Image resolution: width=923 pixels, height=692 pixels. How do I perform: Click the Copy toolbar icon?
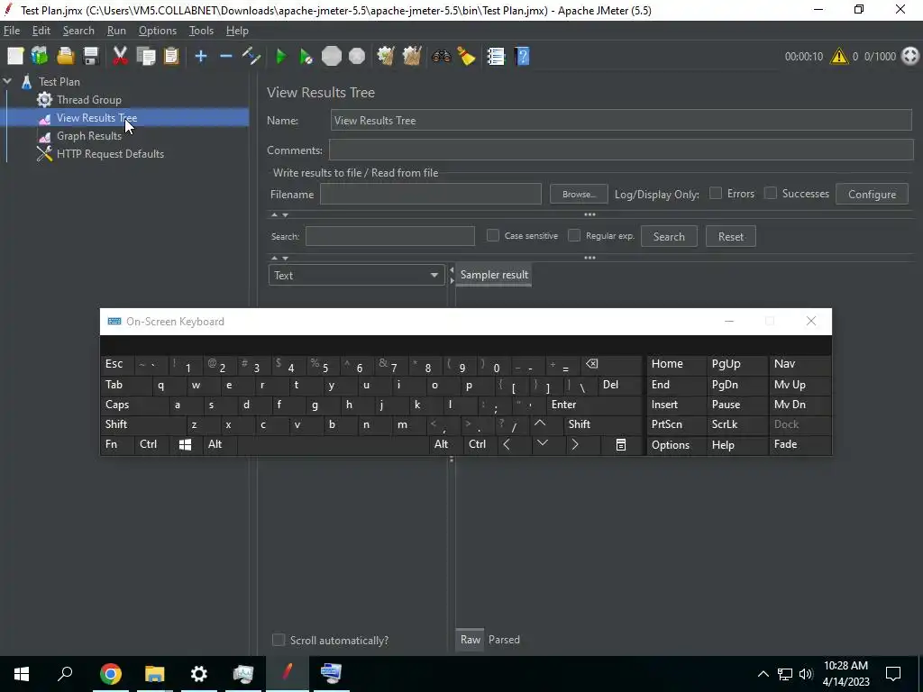point(145,57)
